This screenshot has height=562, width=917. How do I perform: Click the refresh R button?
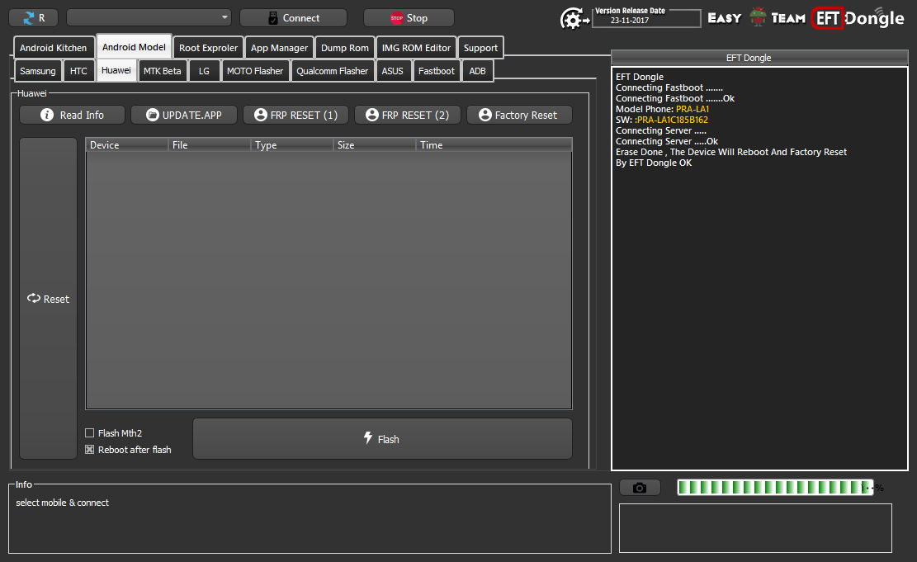[x=33, y=18]
